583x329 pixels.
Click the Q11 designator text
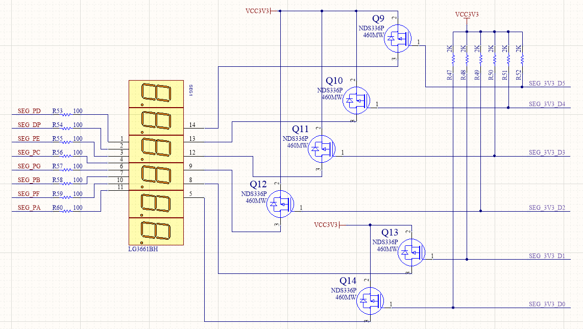[300, 129]
